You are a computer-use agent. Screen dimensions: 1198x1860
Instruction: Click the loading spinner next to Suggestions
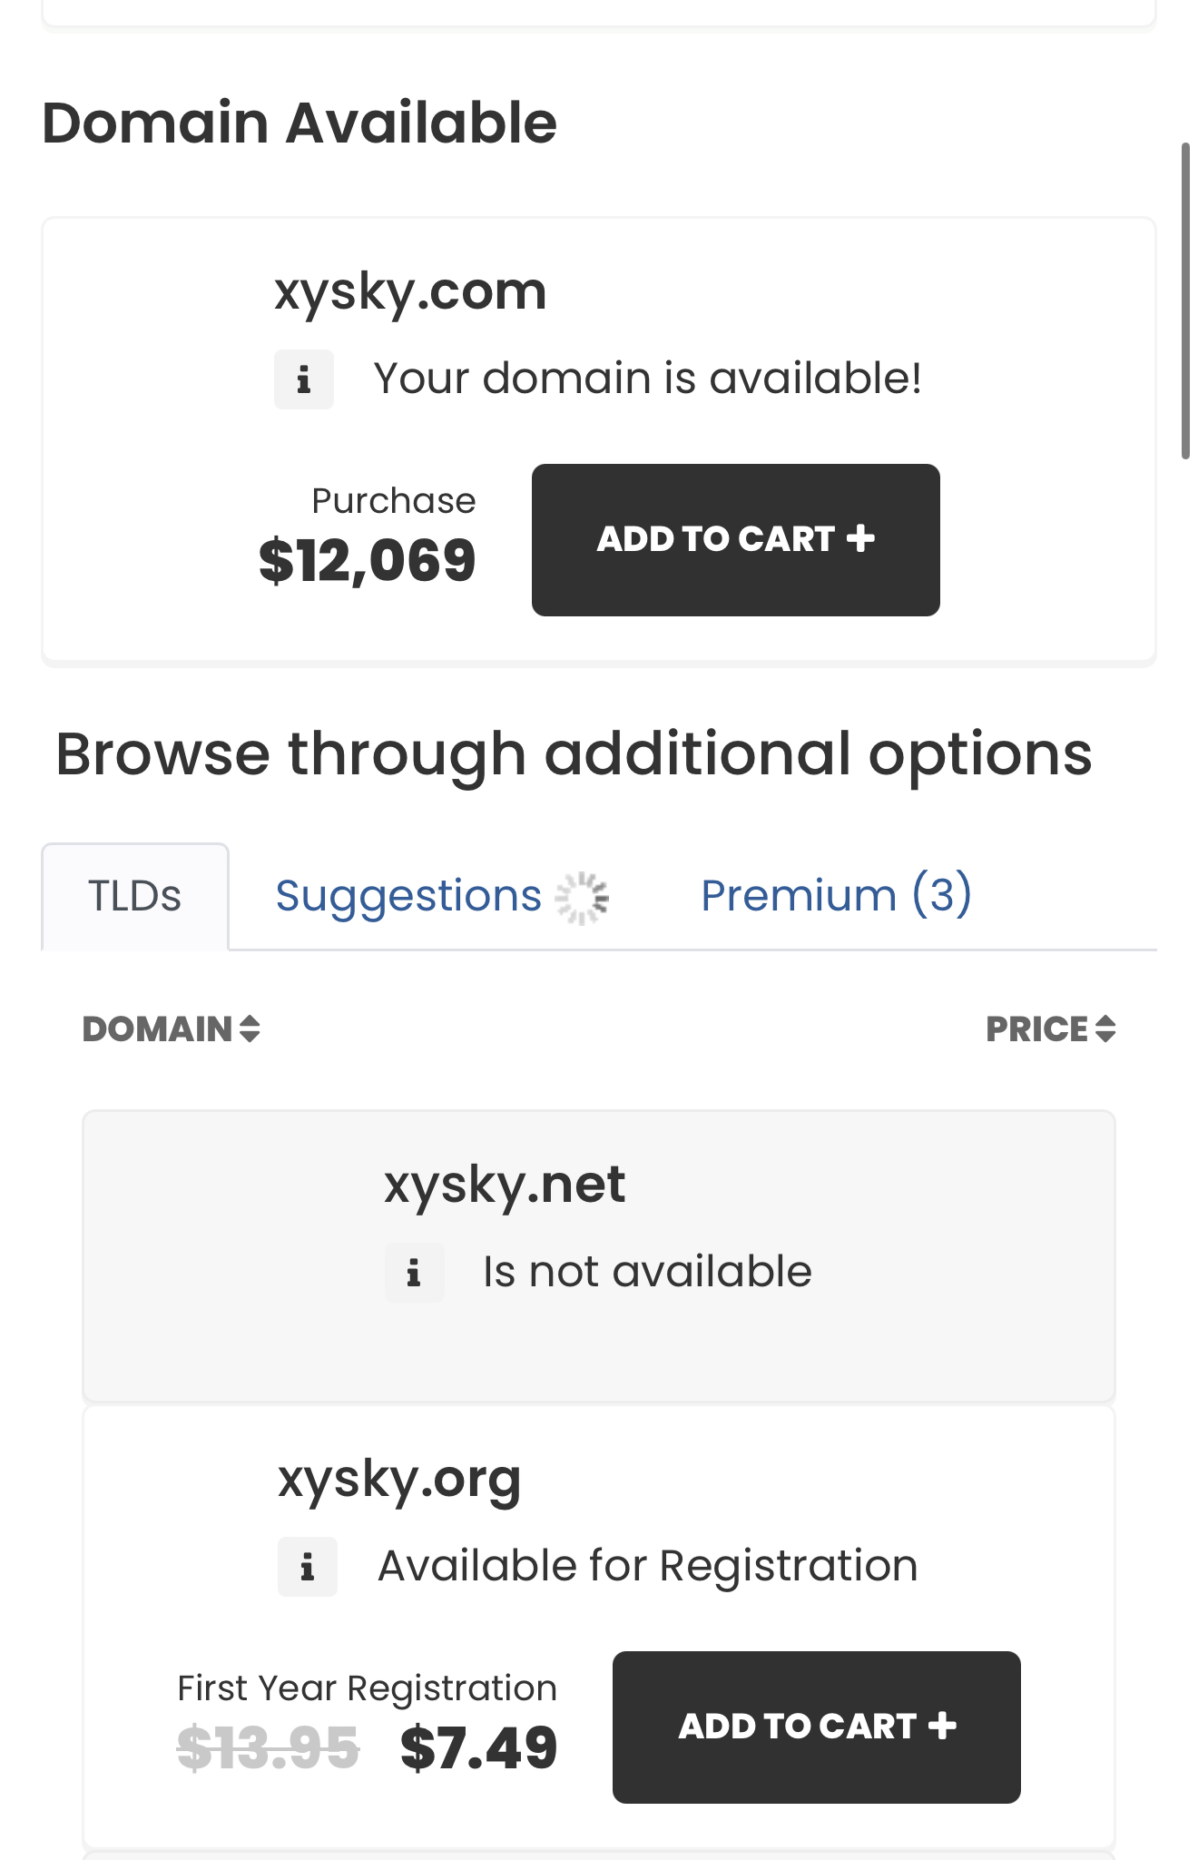(x=583, y=898)
